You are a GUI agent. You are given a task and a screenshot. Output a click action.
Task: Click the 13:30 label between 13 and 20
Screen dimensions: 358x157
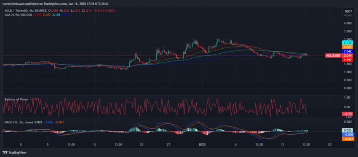point(306,144)
